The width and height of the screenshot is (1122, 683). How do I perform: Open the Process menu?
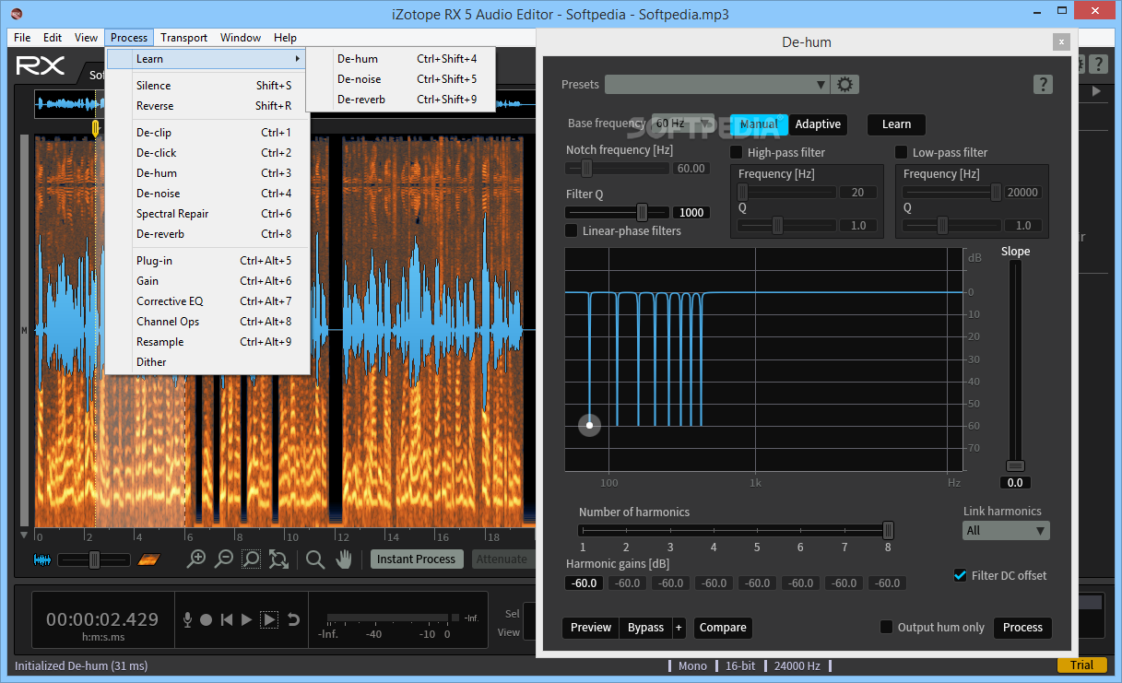[129, 38]
